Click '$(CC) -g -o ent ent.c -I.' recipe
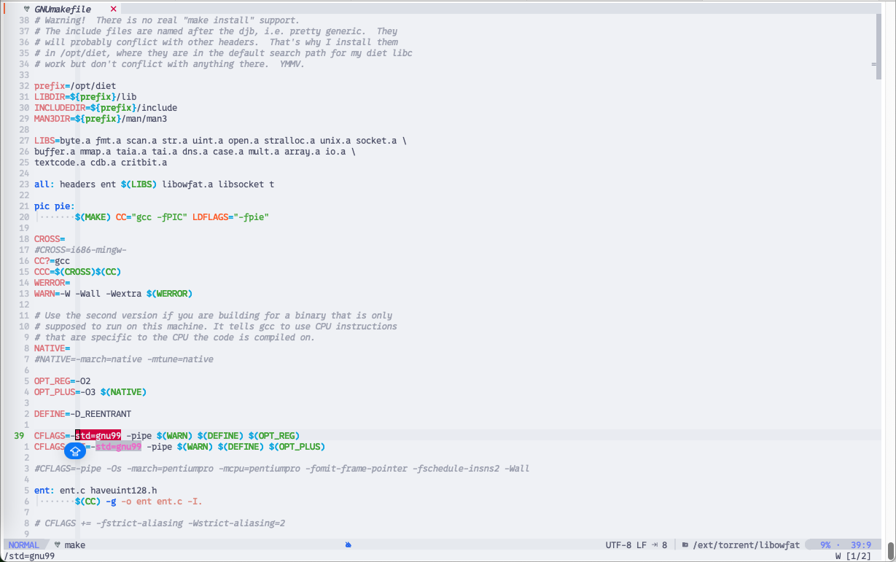The width and height of the screenshot is (896, 562). point(139,501)
